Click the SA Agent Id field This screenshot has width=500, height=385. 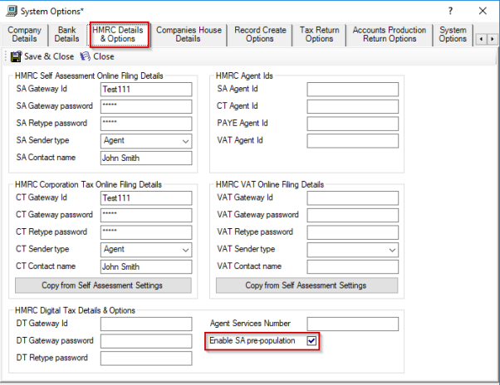[353, 89]
